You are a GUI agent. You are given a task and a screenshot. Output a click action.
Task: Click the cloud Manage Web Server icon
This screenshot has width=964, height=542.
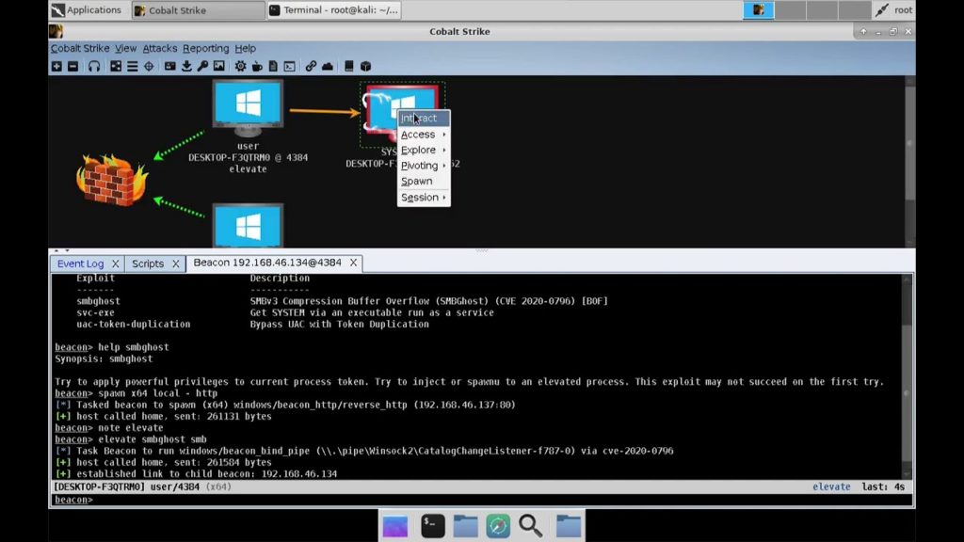pyautogui.click(x=328, y=67)
